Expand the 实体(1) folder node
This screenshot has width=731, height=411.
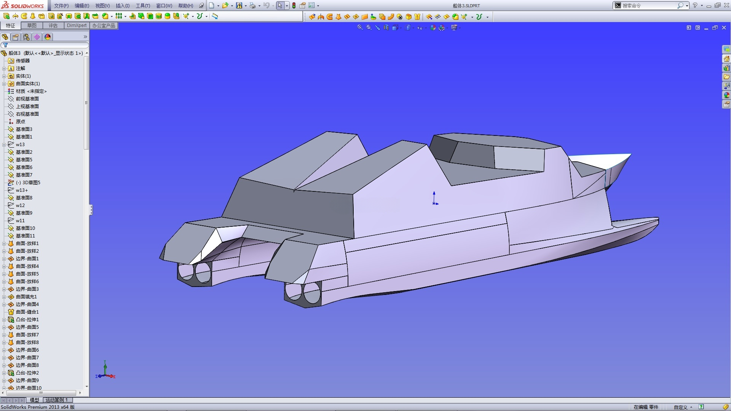tap(4, 76)
